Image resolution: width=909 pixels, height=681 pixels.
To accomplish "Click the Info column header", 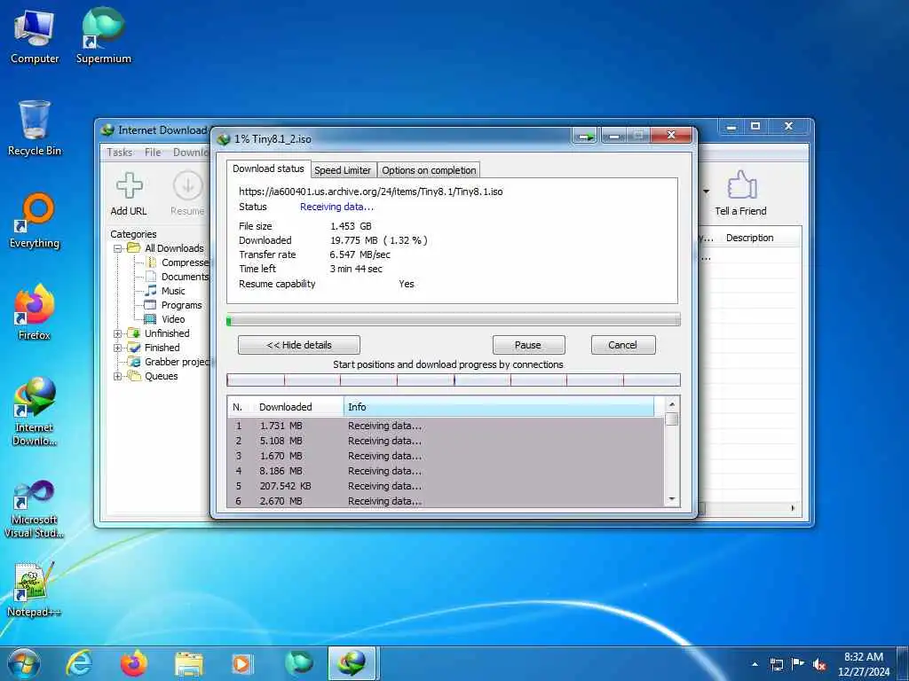I will (x=499, y=407).
